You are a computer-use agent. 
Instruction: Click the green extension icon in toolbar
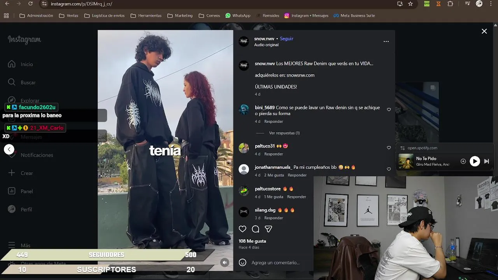tap(427, 3)
